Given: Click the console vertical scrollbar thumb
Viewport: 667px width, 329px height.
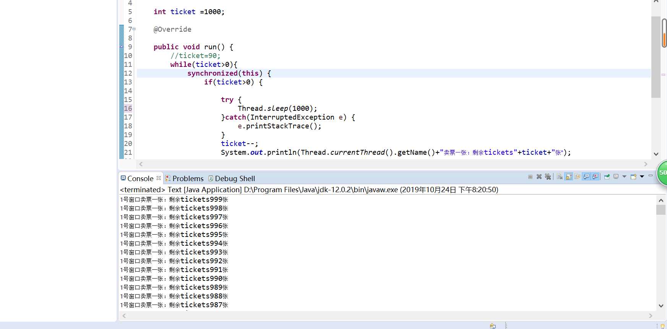Looking at the screenshot, I should pyautogui.click(x=661, y=210).
